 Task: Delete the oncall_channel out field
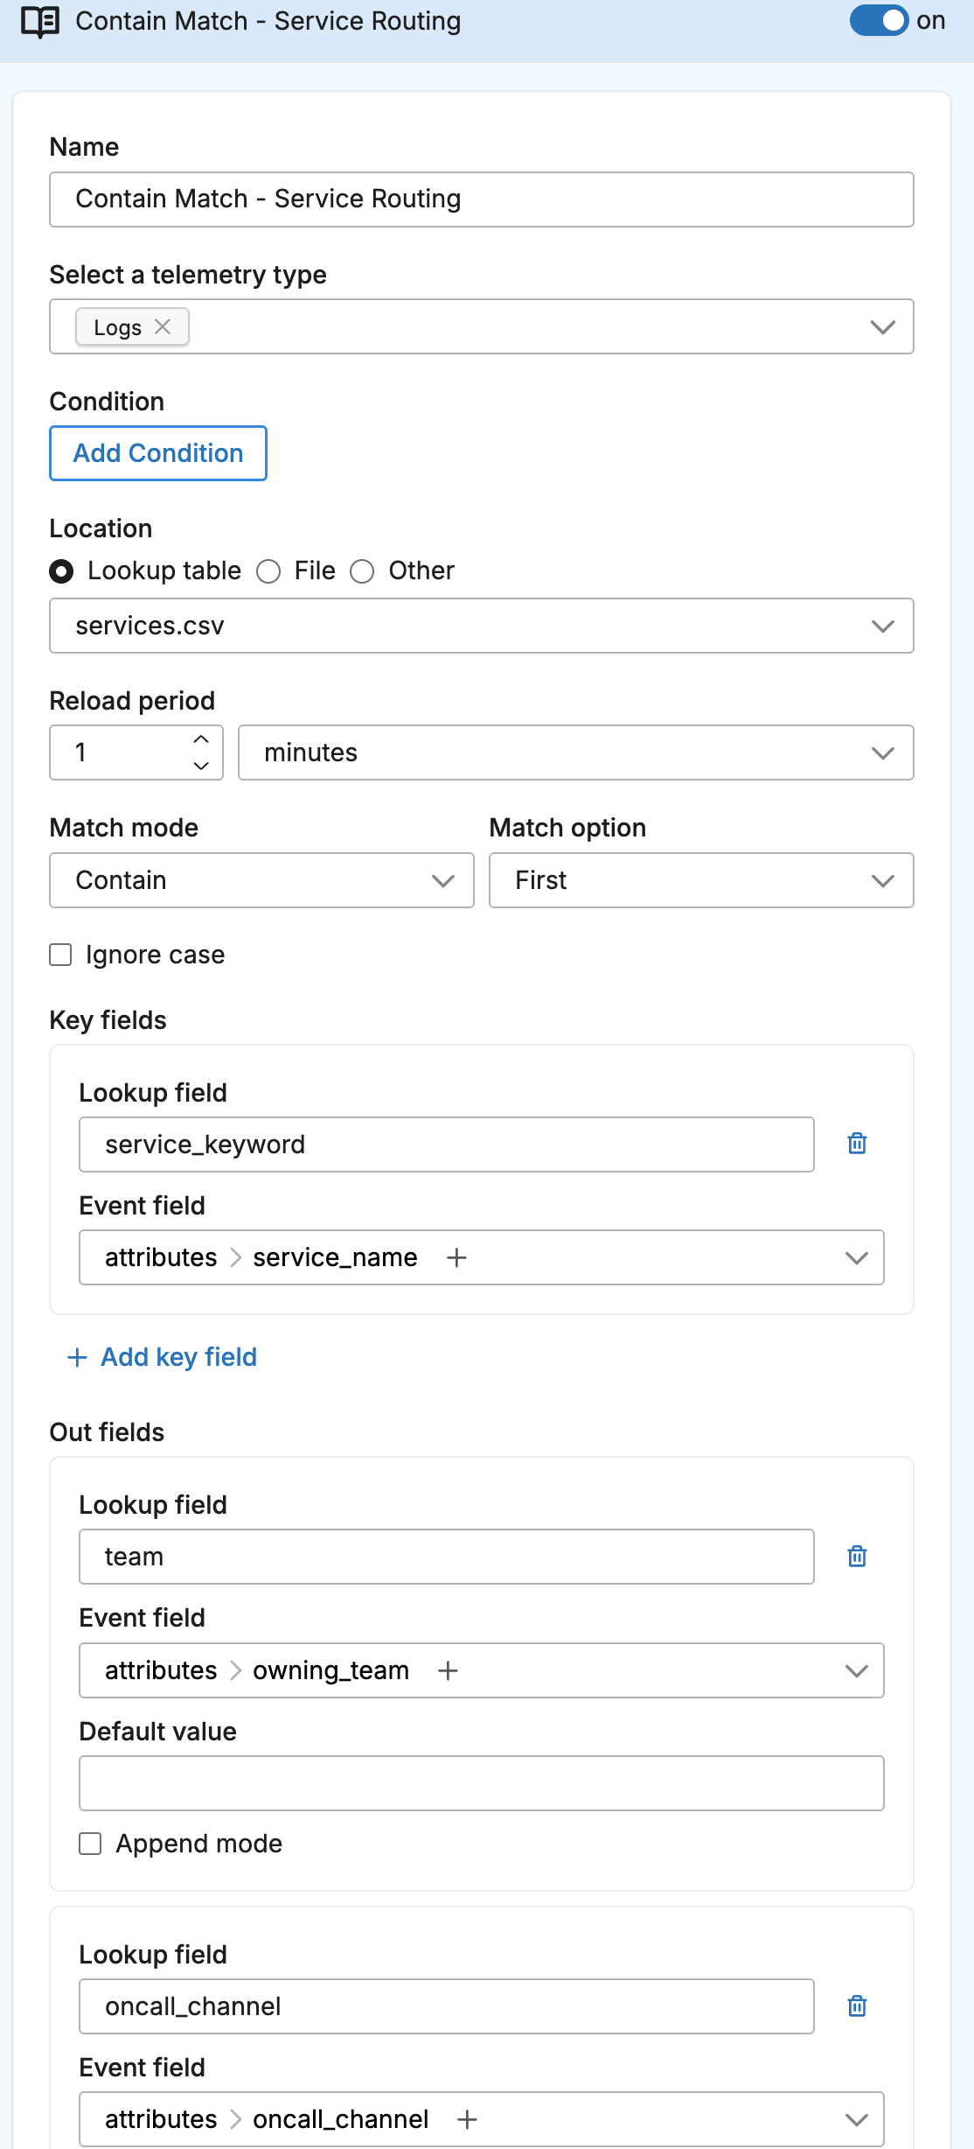857,2005
